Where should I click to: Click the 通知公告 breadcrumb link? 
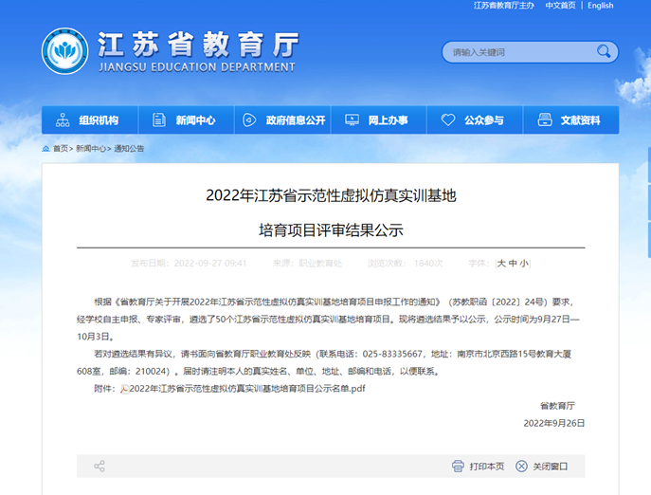pyautogui.click(x=129, y=149)
